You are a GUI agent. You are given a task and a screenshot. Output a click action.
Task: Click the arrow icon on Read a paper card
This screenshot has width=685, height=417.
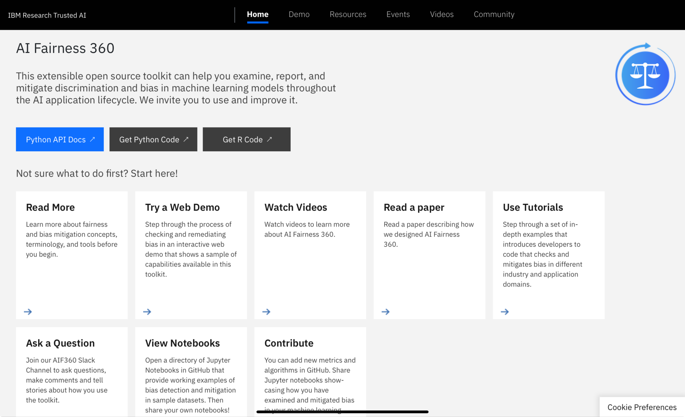(x=386, y=312)
